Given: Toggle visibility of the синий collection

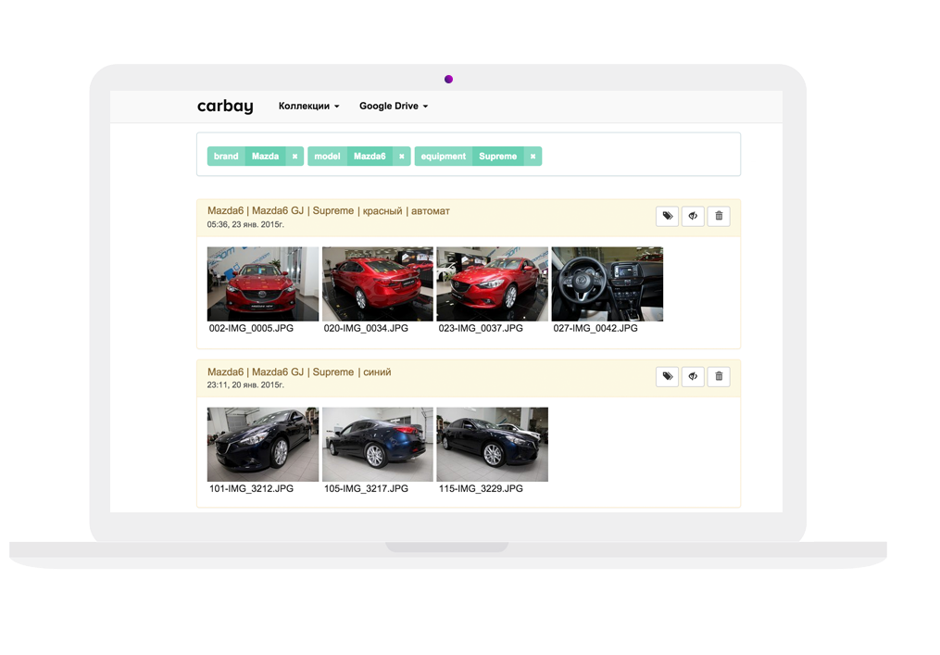Looking at the screenshot, I should click(693, 377).
